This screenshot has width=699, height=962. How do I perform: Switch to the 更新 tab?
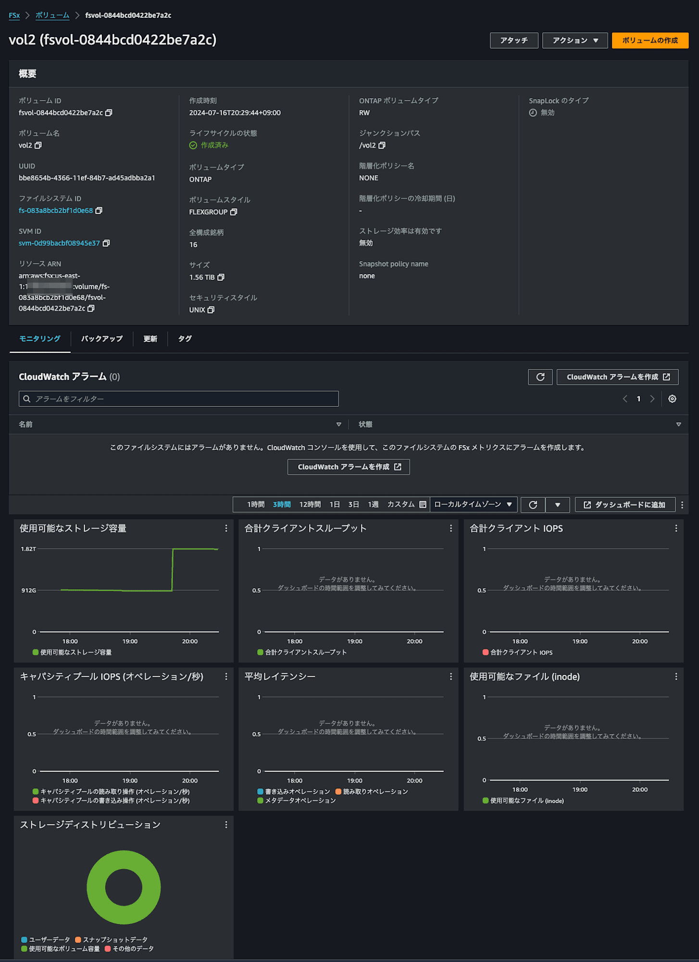pos(150,339)
